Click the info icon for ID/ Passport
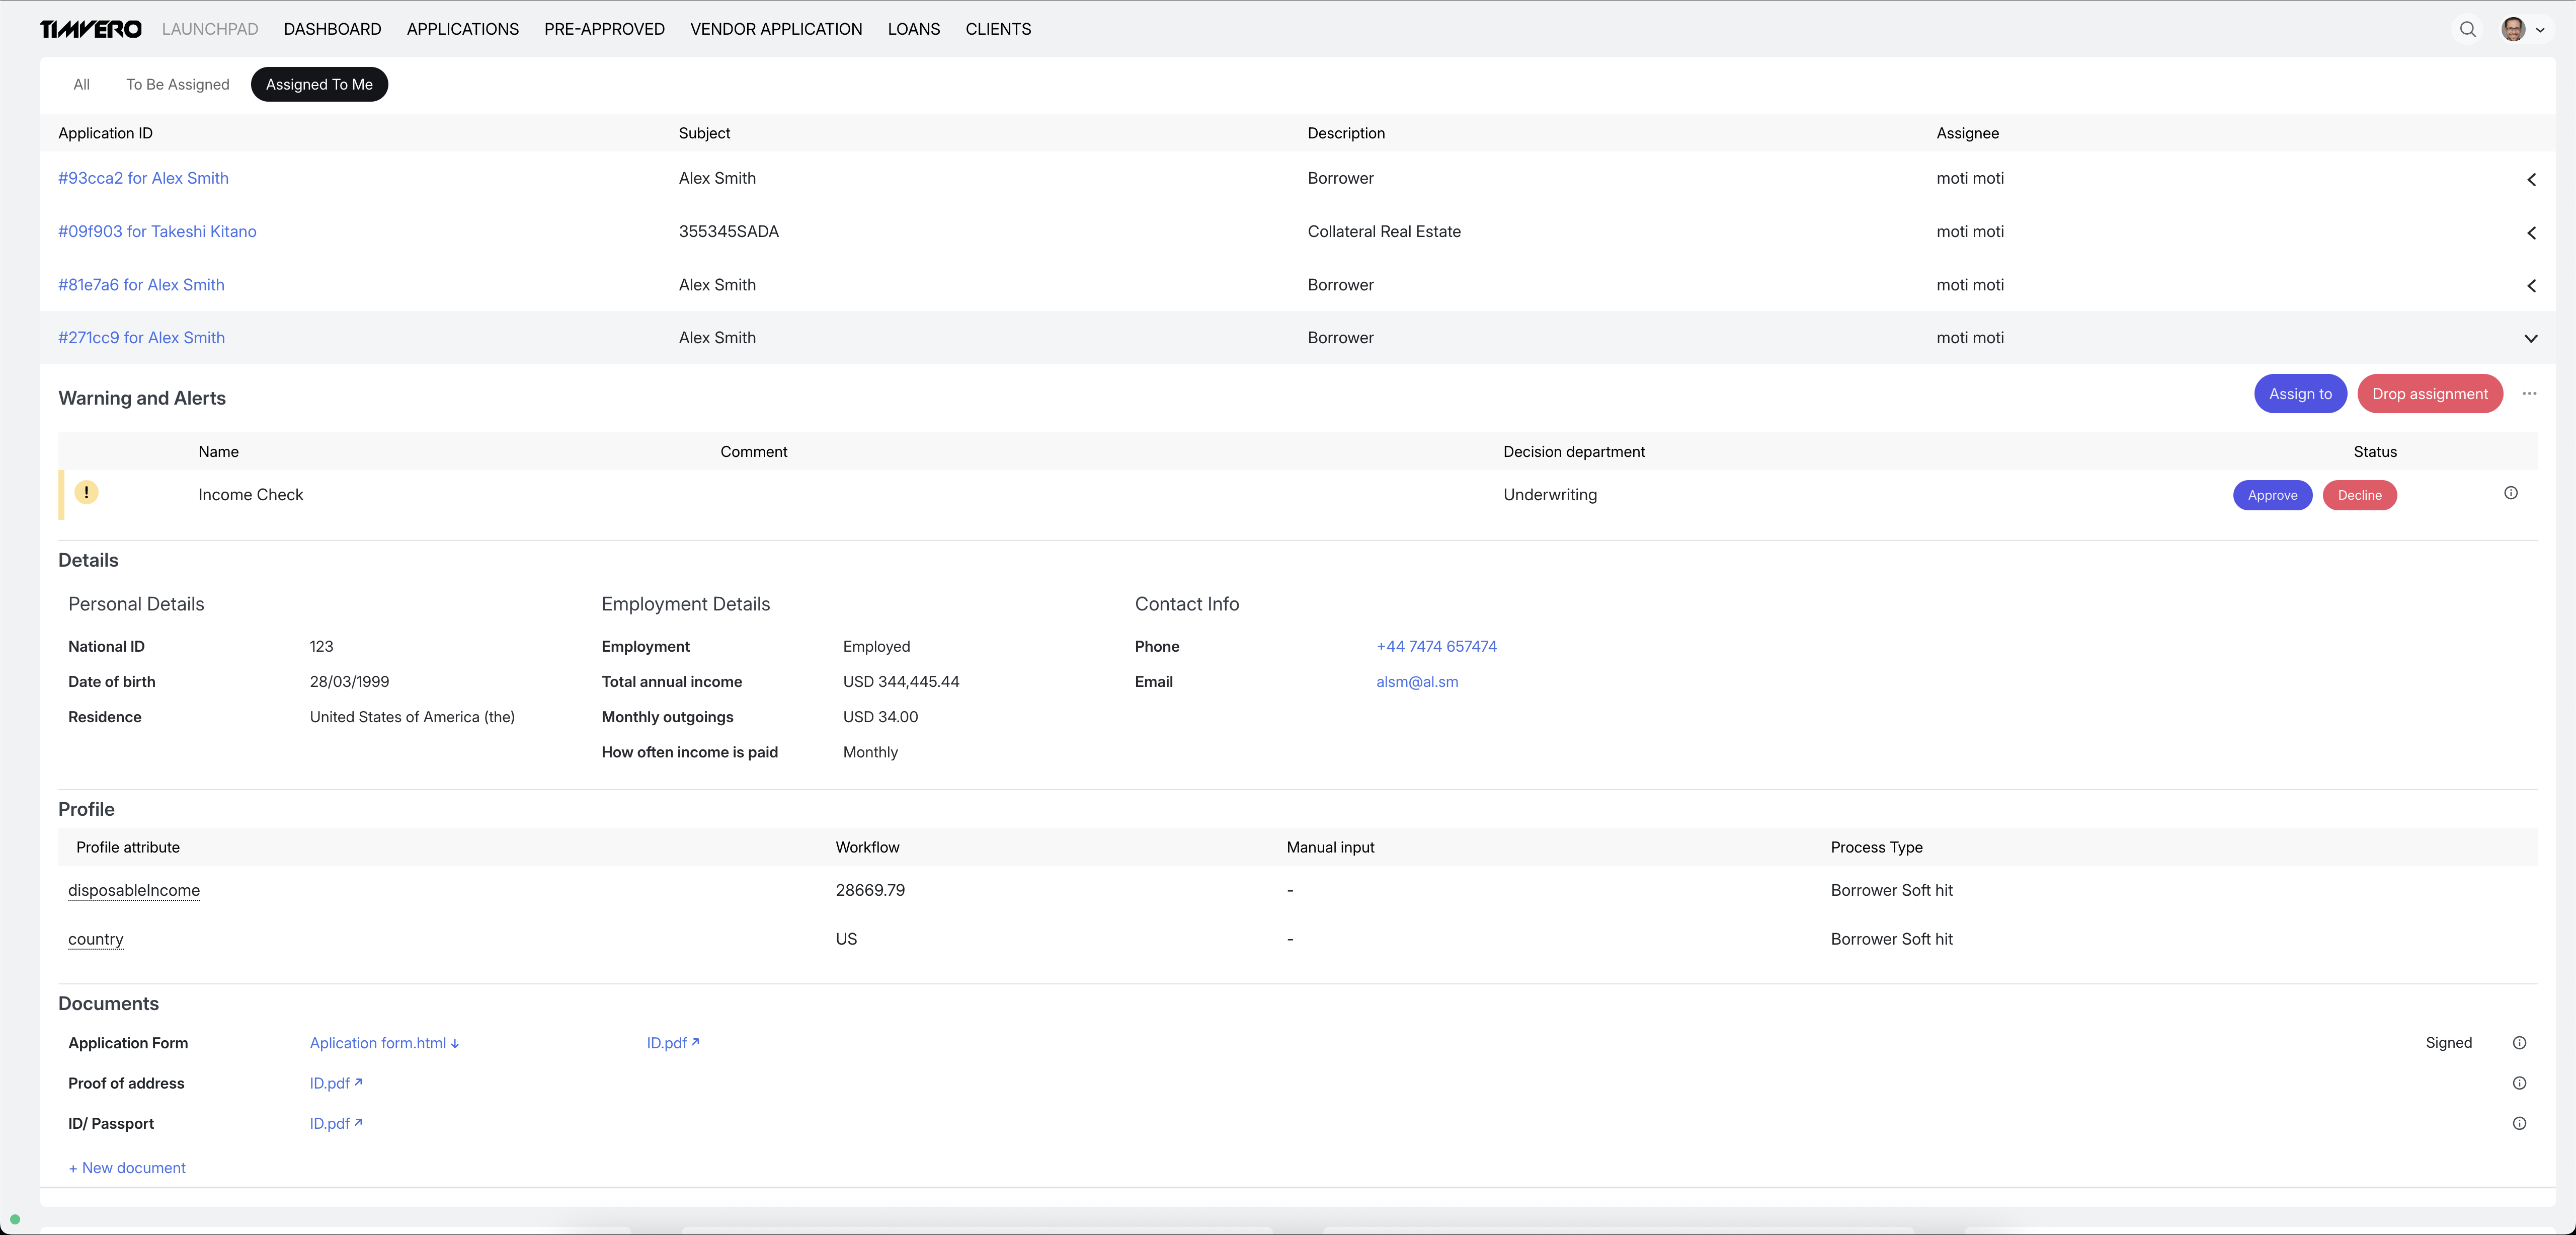Viewport: 2576px width, 1235px height. 2519,1123
